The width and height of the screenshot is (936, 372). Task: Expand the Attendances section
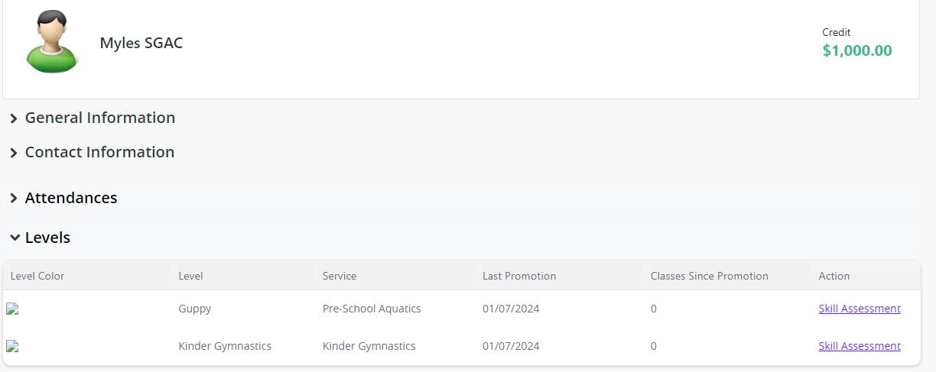click(x=70, y=198)
